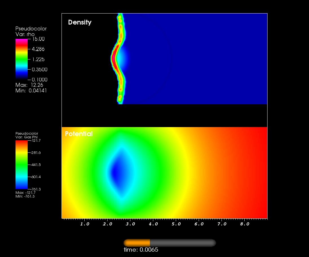Viewport: 309px width, 257px height.
Task: Click the red high-density shock front bulge
Action: [x=114, y=58]
